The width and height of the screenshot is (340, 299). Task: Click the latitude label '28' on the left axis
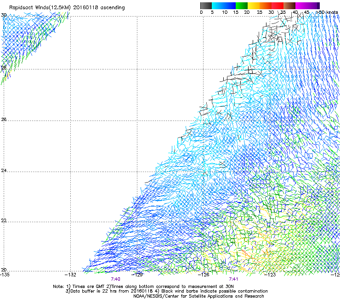[x=4, y=68]
